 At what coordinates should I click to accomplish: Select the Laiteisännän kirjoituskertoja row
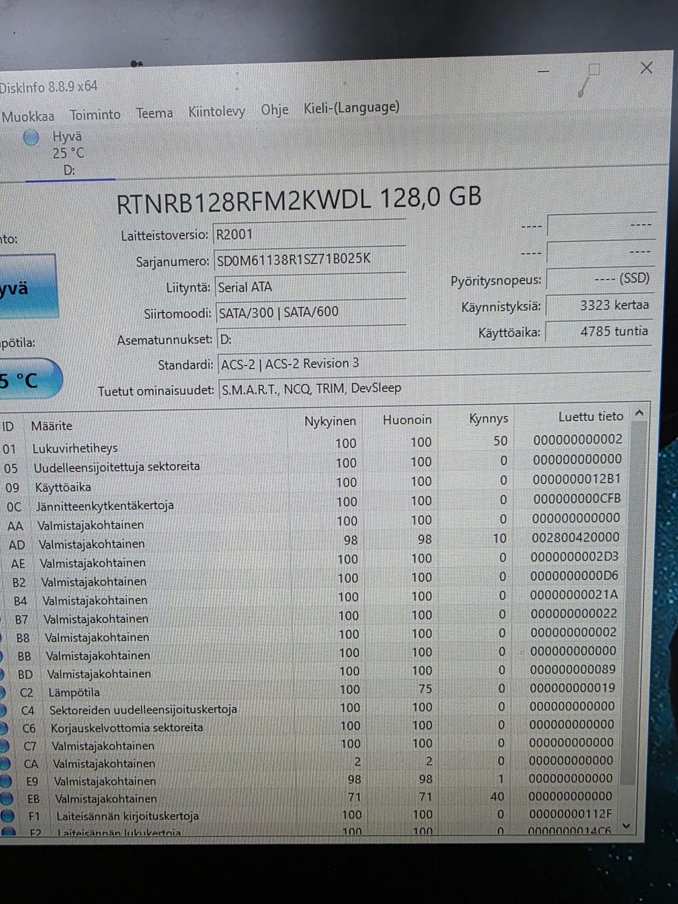pos(311,815)
